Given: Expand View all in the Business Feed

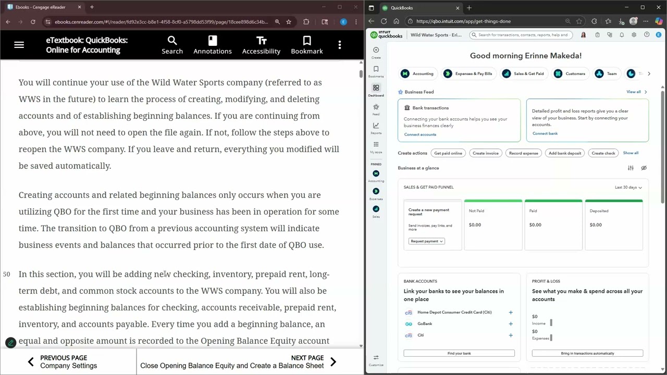Looking at the screenshot, I should click(x=636, y=92).
